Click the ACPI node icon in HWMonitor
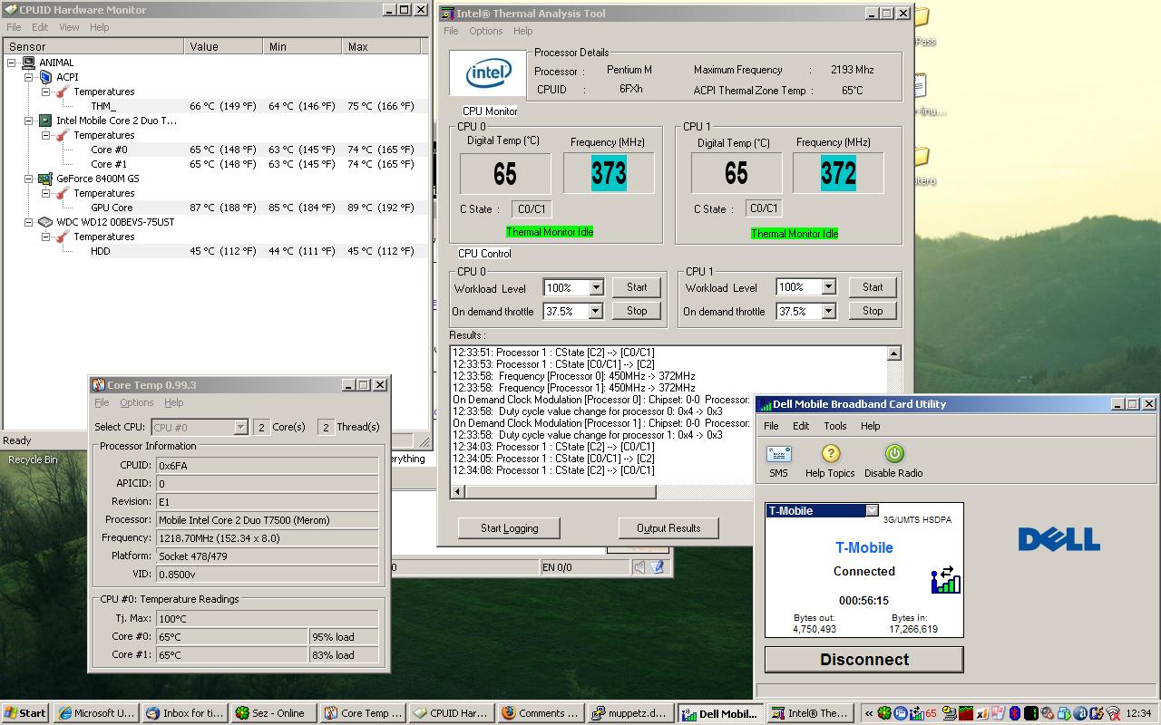The height and width of the screenshot is (725, 1161). (45, 77)
